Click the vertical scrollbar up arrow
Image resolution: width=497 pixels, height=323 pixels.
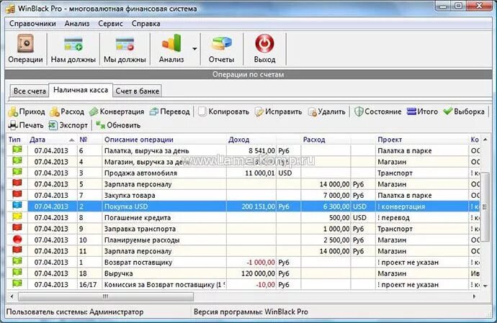[x=485, y=140]
